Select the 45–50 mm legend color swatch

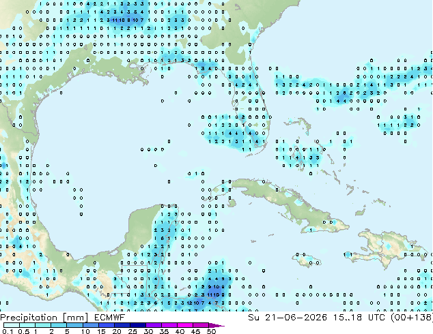tap(201, 325)
